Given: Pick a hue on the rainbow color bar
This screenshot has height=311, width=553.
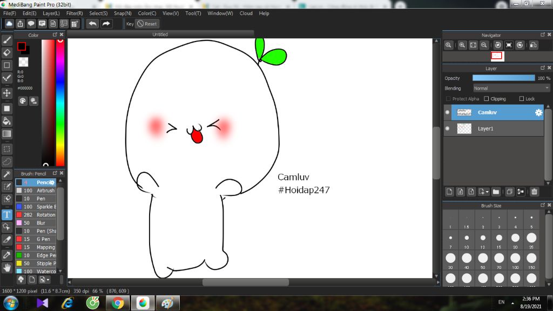Looking at the screenshot, I should coord(60,102).
